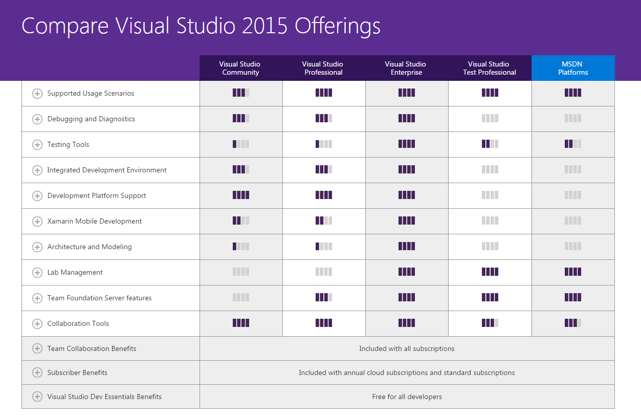Click MSDN Platforms rating bars for Collaboration Tools
The width and height of the screenshot is (641, 418).
(x=573, y=323)
